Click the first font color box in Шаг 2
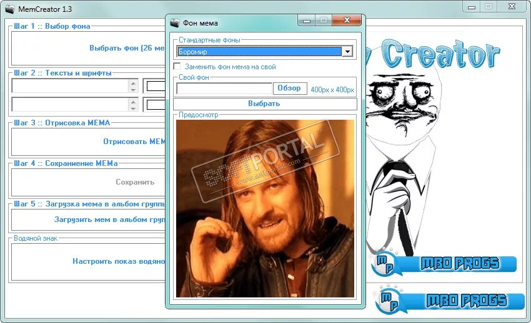This screenshot has width=531, height=323. coord(156,86)
